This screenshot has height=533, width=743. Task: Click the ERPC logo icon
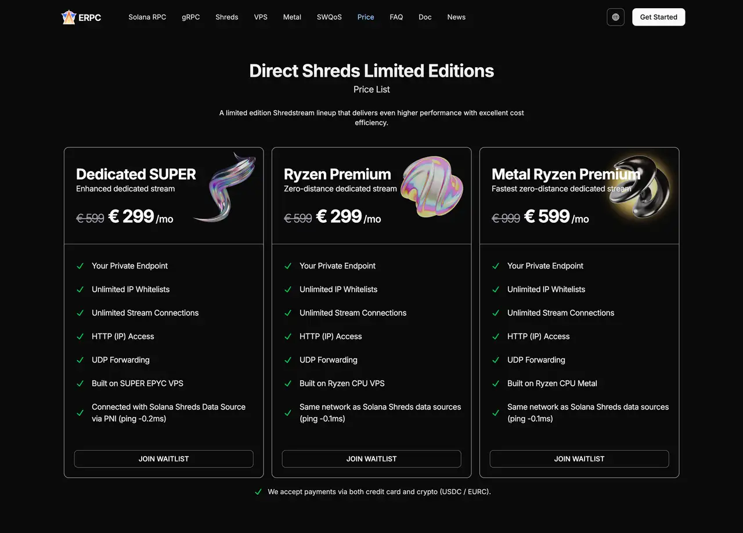[x=68, y=17]
